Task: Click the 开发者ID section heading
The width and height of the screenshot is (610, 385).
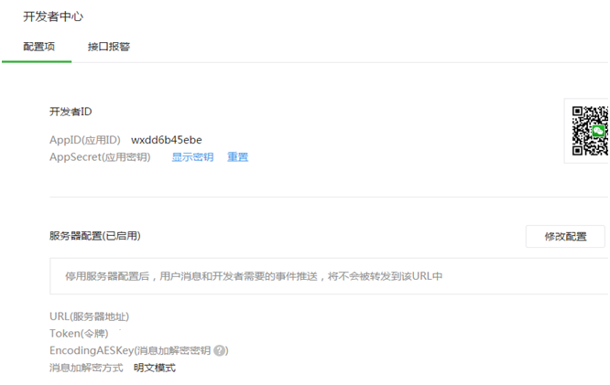Action: (x=71, y=112)
